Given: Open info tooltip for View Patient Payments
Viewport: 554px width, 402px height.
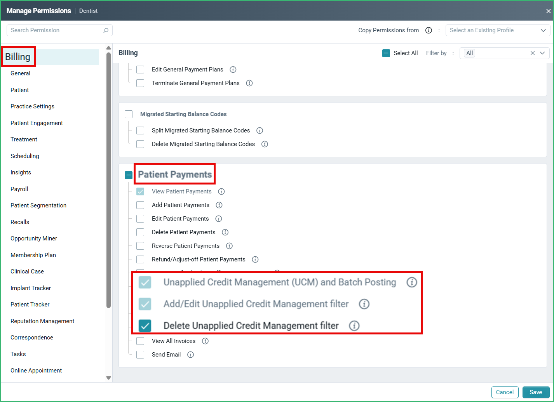Looking at the screenshot, I should 221,191.
